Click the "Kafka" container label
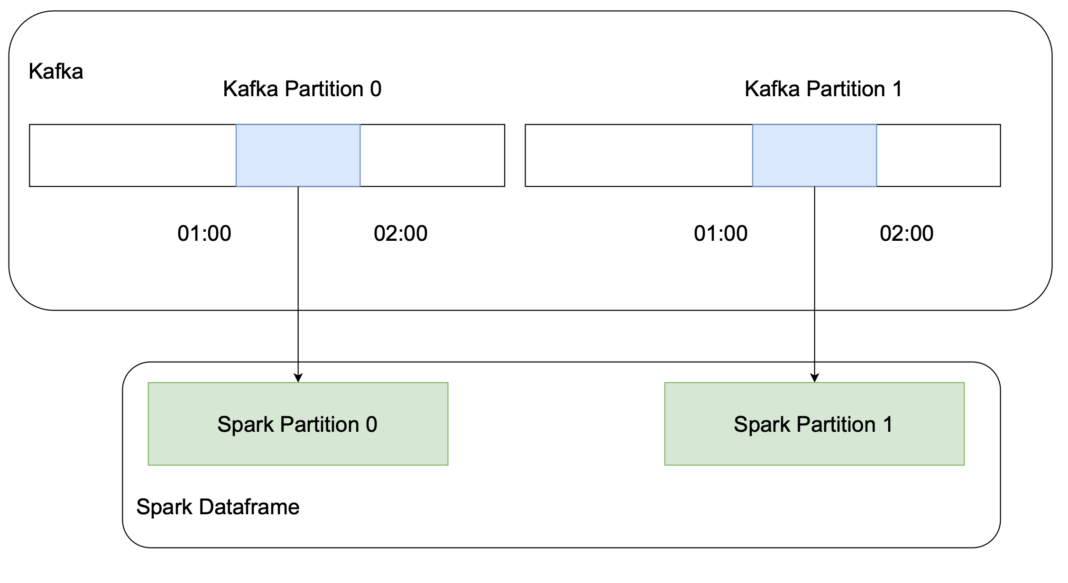This screenshot has width=1068, height=583. coord(56,72)
